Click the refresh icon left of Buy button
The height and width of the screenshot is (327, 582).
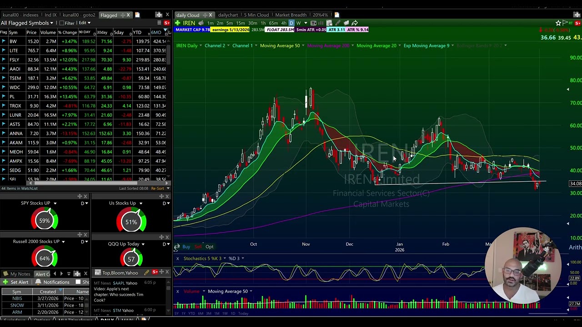point(177,247)
